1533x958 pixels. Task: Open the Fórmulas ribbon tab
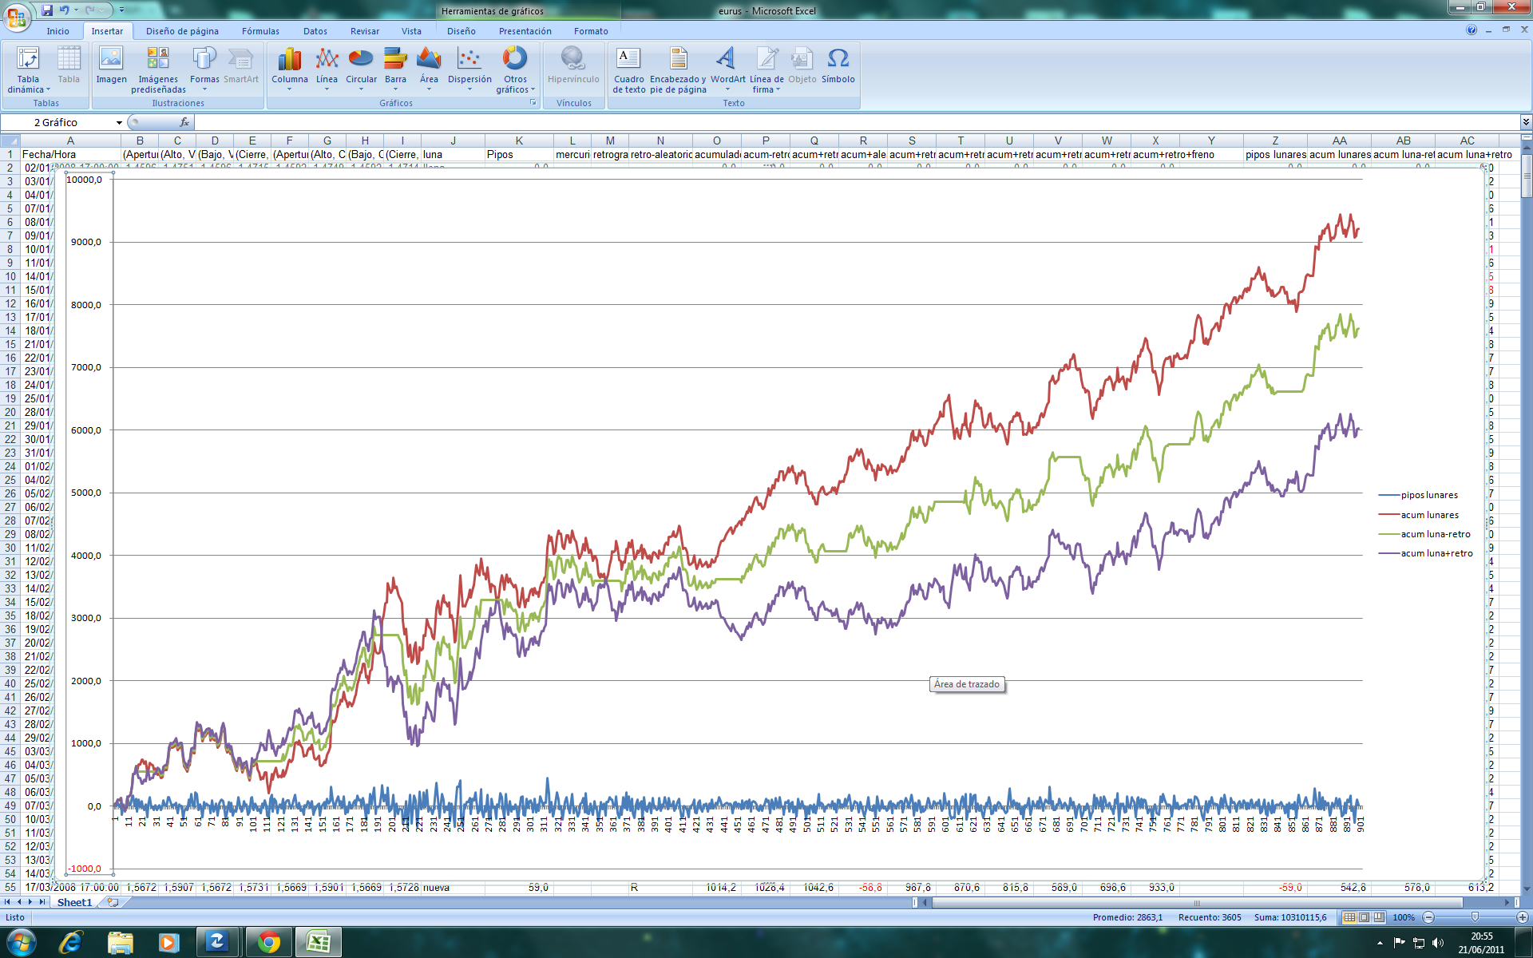(260, 31)
